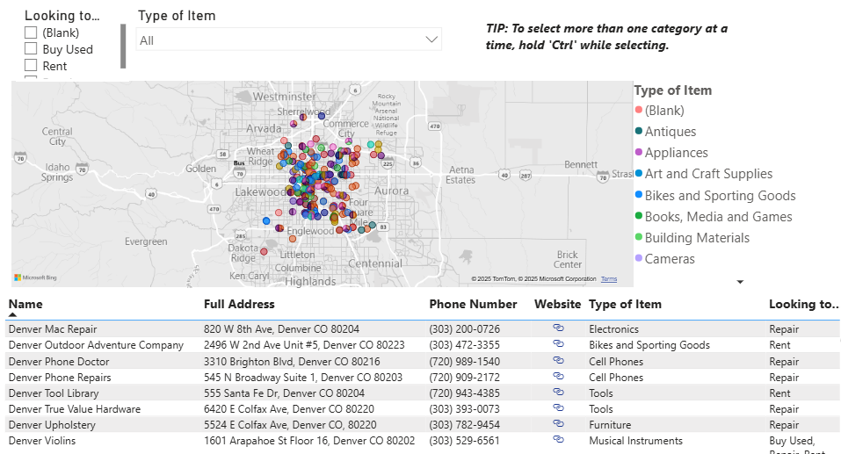Image resolution: width=841 pixels, height=454 pixels.
Task: Open website link for Denver Mac Repair
Action: (558, 328)
